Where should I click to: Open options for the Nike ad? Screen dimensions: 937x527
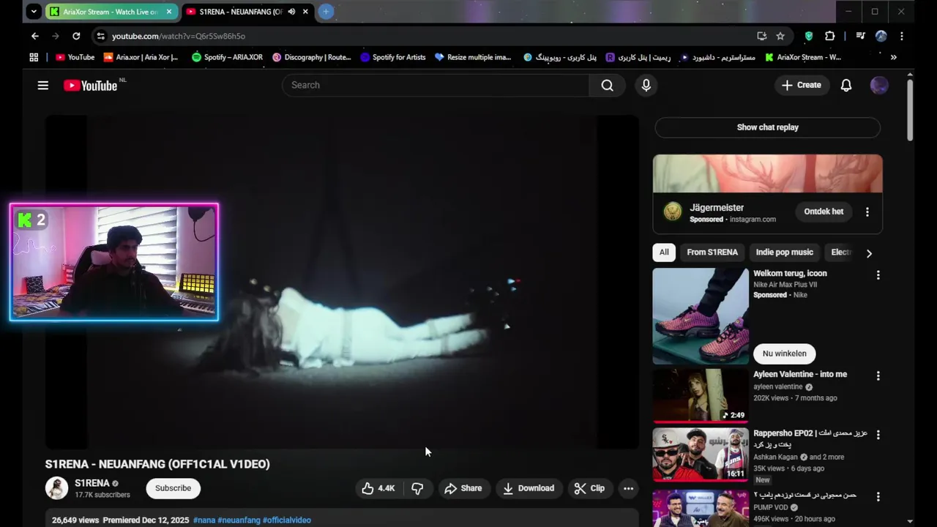(x=878, y=275)
